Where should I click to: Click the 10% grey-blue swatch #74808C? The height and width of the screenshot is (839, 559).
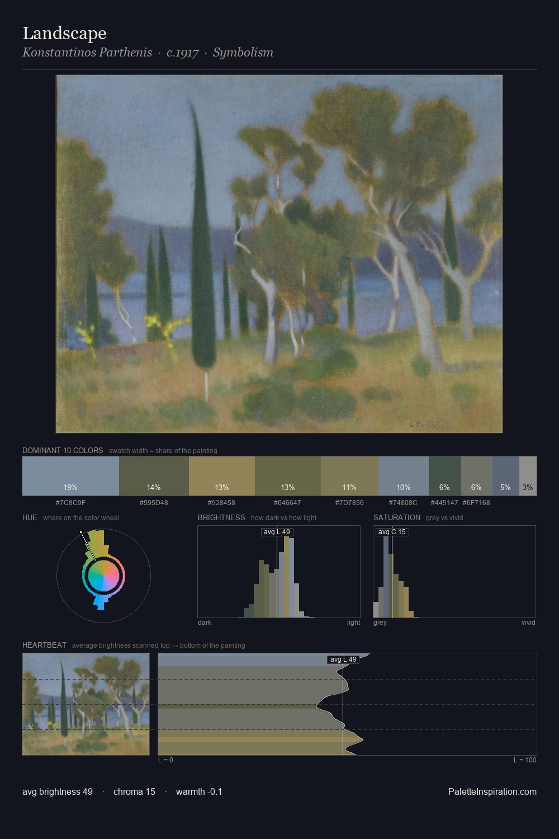coord(404,476)
